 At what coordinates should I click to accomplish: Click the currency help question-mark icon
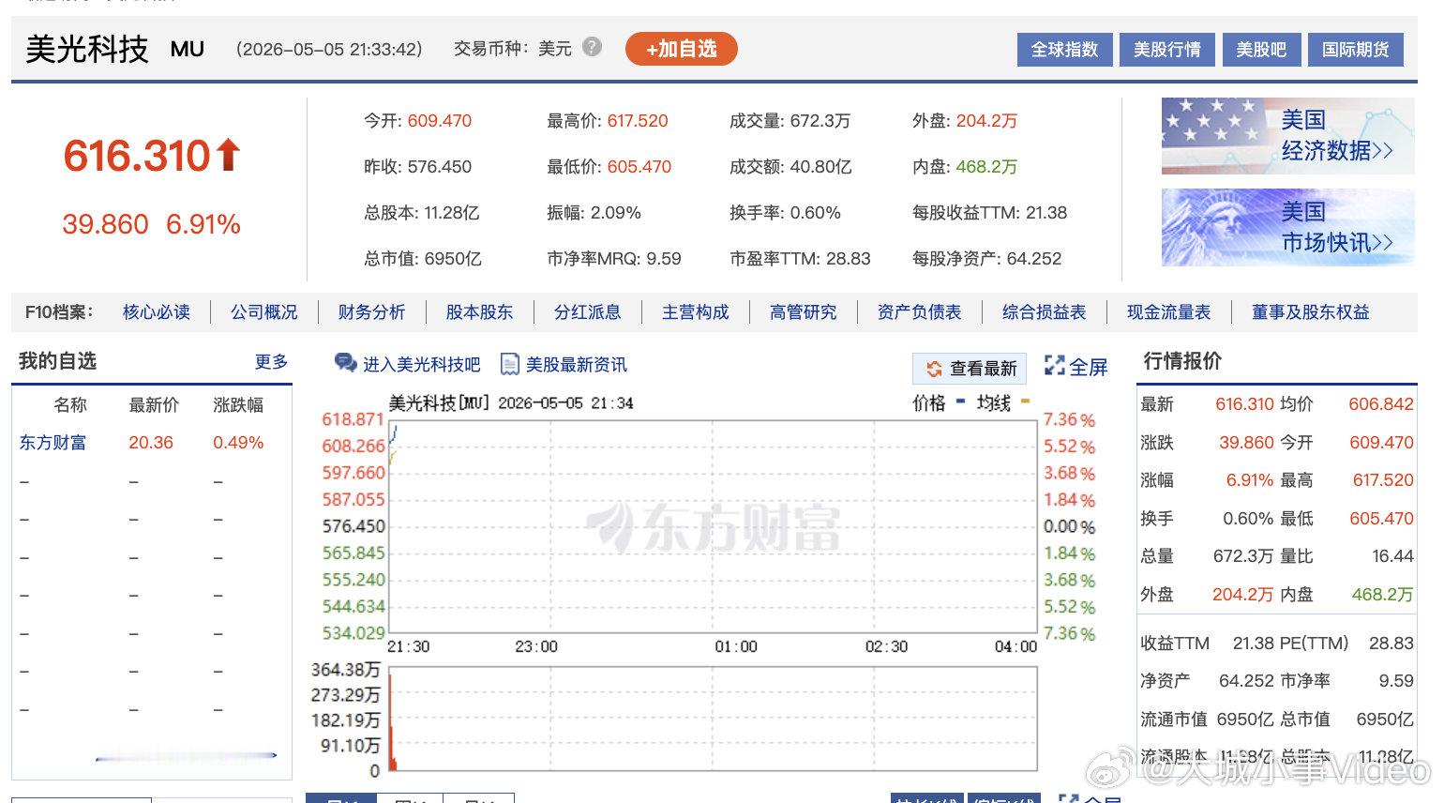tap(592, 47)
